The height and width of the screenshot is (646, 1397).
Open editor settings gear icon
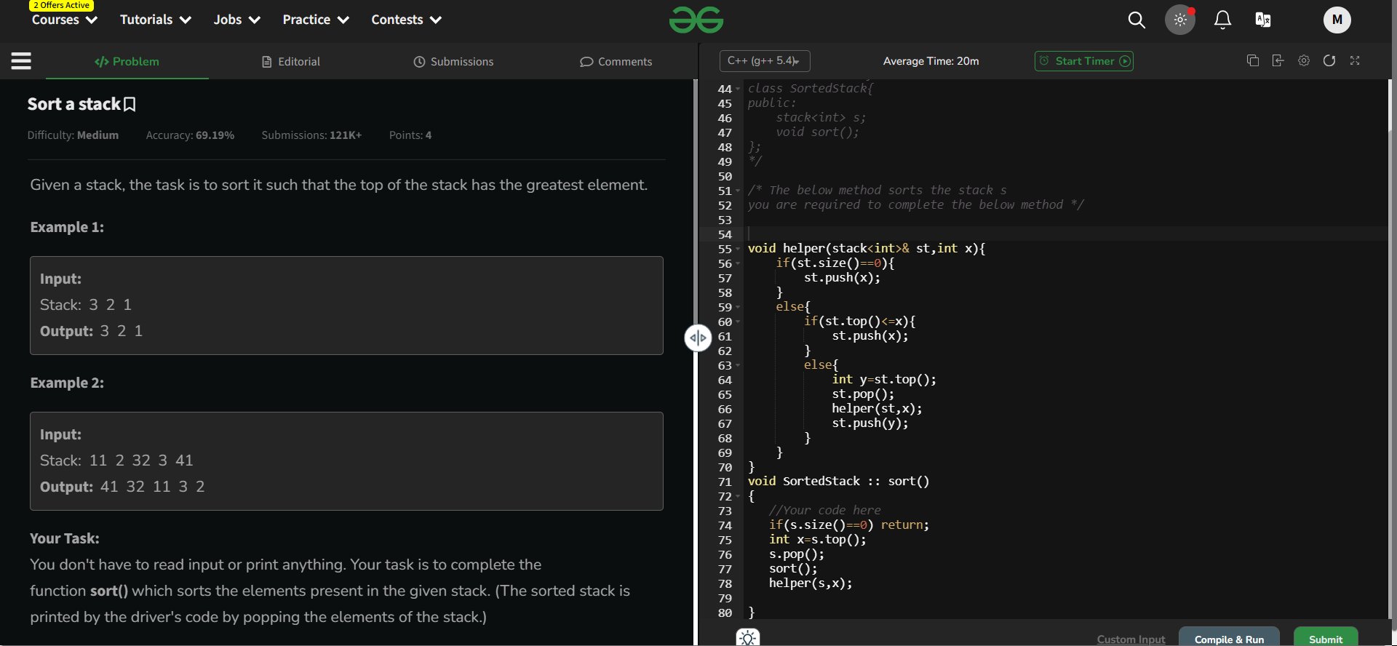[1304, 61]
